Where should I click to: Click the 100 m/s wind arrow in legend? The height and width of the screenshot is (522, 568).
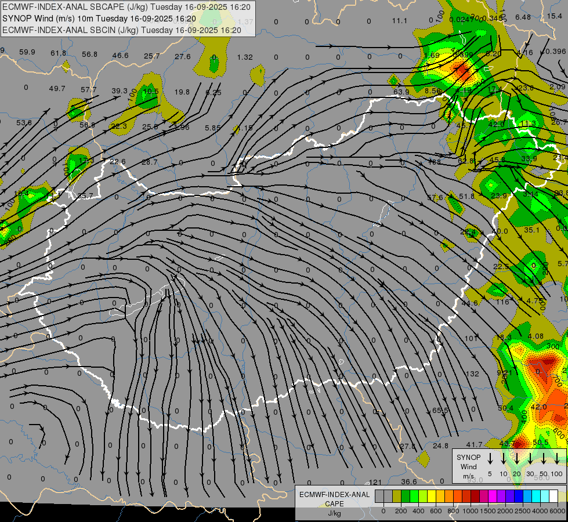tap(557, 458)
